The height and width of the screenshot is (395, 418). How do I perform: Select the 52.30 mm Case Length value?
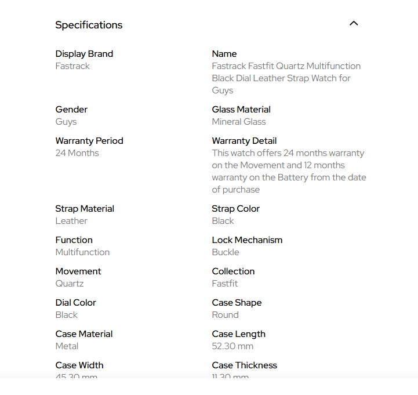pos(232,346)
